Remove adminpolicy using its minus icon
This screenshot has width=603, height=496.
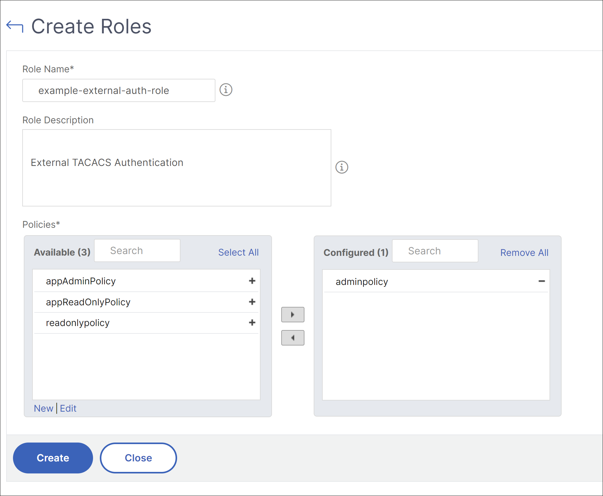[541, 281]
